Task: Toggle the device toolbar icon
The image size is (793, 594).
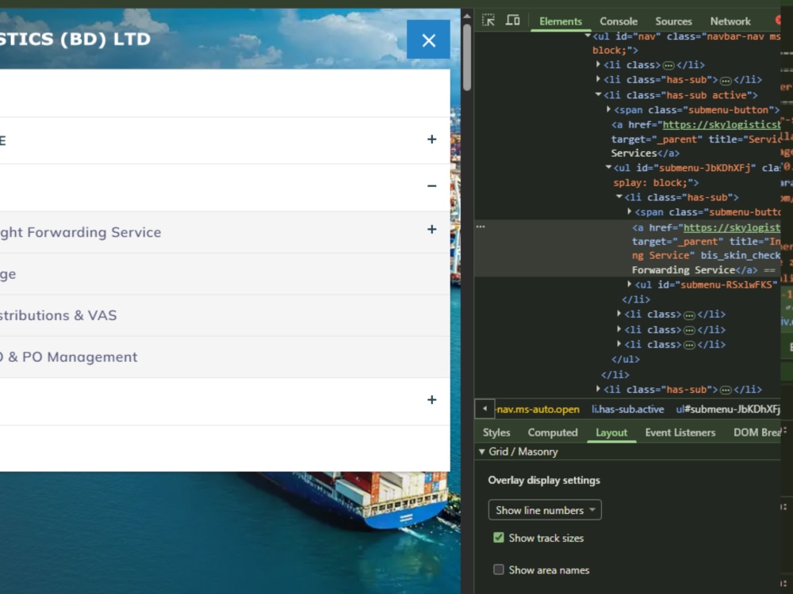Action: click(x=512, y=21)
